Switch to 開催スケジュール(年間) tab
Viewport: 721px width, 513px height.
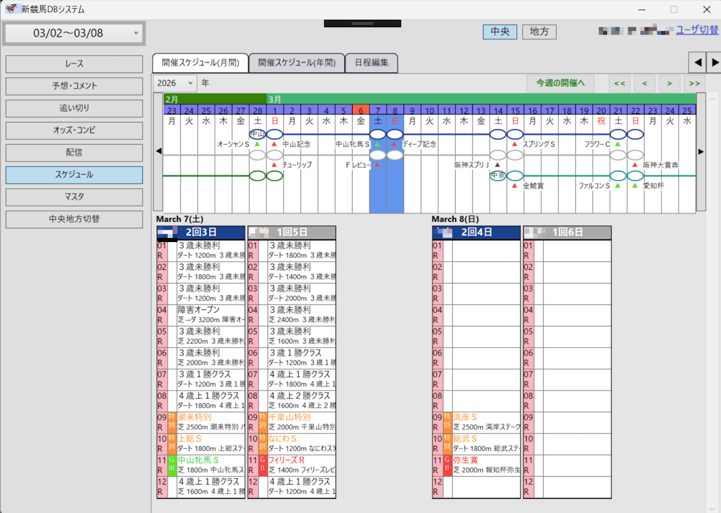[x=297, y=63]
